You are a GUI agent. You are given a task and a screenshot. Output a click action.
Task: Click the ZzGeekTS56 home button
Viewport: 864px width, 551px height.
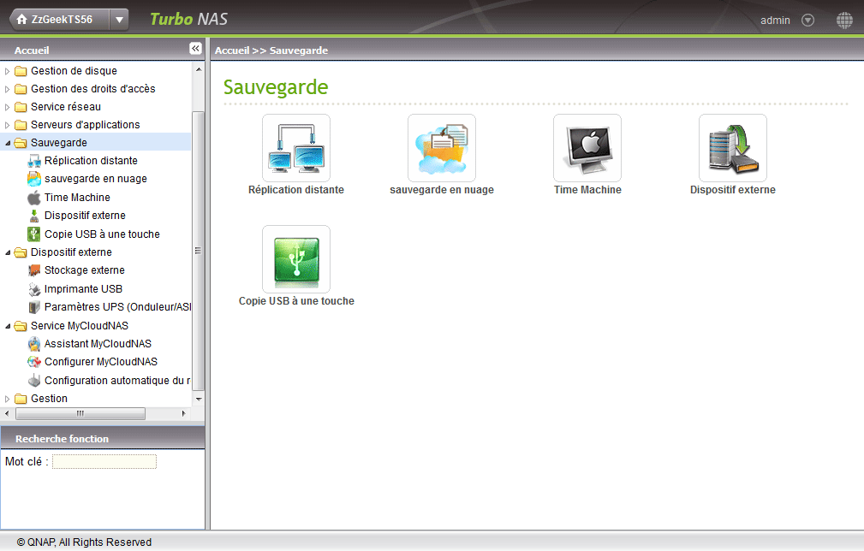[x=59, y=20]
